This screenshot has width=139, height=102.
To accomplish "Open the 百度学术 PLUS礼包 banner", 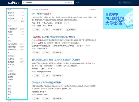I will [x=118, y=19].
